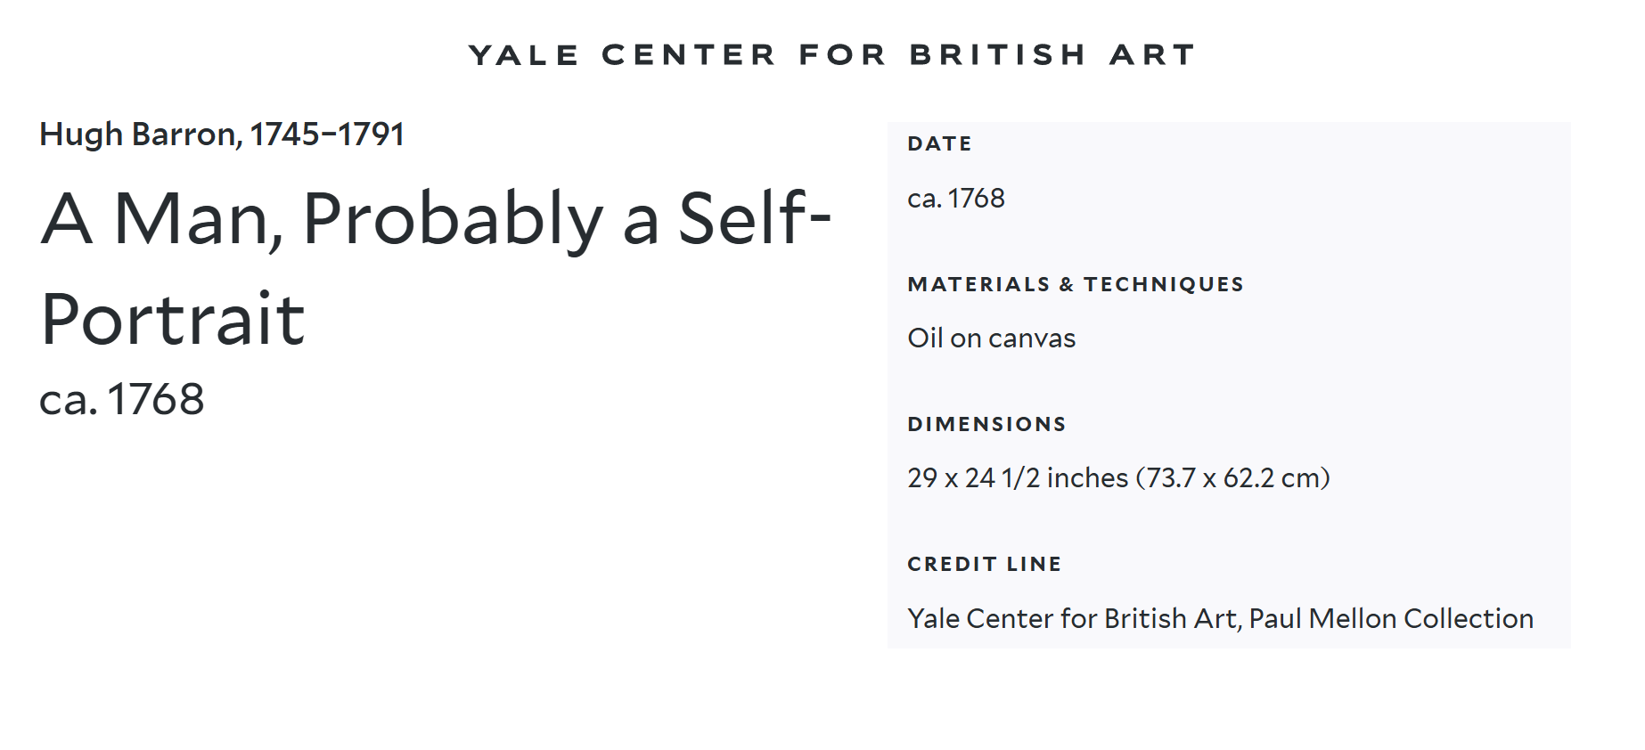Select the word "Probably" in the artwork title
1645x750 pixels.
point(453,219)
